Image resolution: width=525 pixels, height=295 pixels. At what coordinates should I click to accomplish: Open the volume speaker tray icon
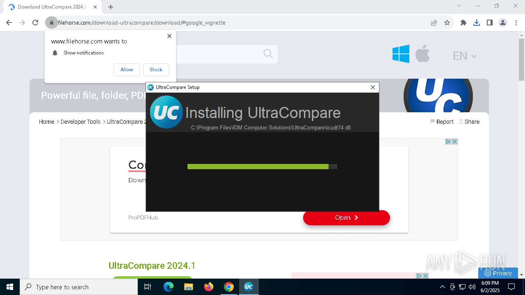472,287
